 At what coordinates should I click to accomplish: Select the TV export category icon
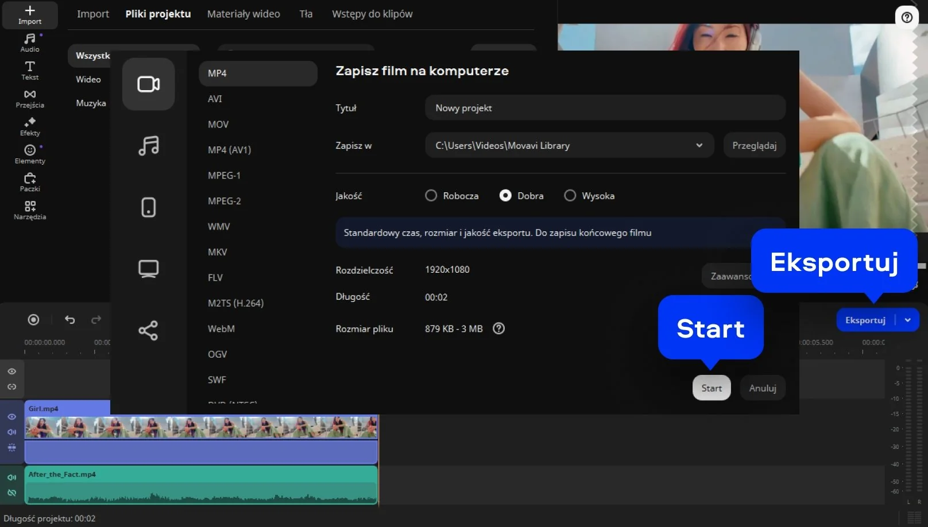pyautogui.click(x=148, y=269)
